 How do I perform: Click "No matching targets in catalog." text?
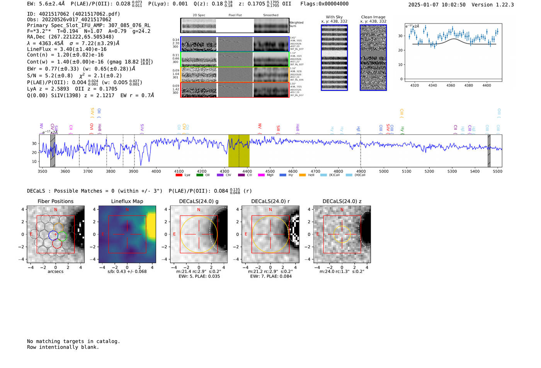click(73, 341)
